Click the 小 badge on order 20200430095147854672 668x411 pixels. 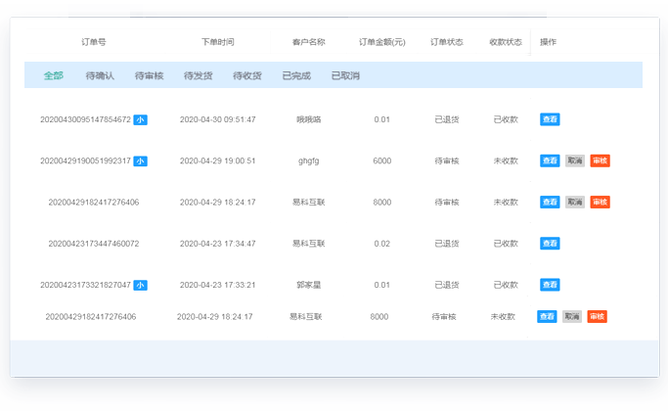(140, 119)
